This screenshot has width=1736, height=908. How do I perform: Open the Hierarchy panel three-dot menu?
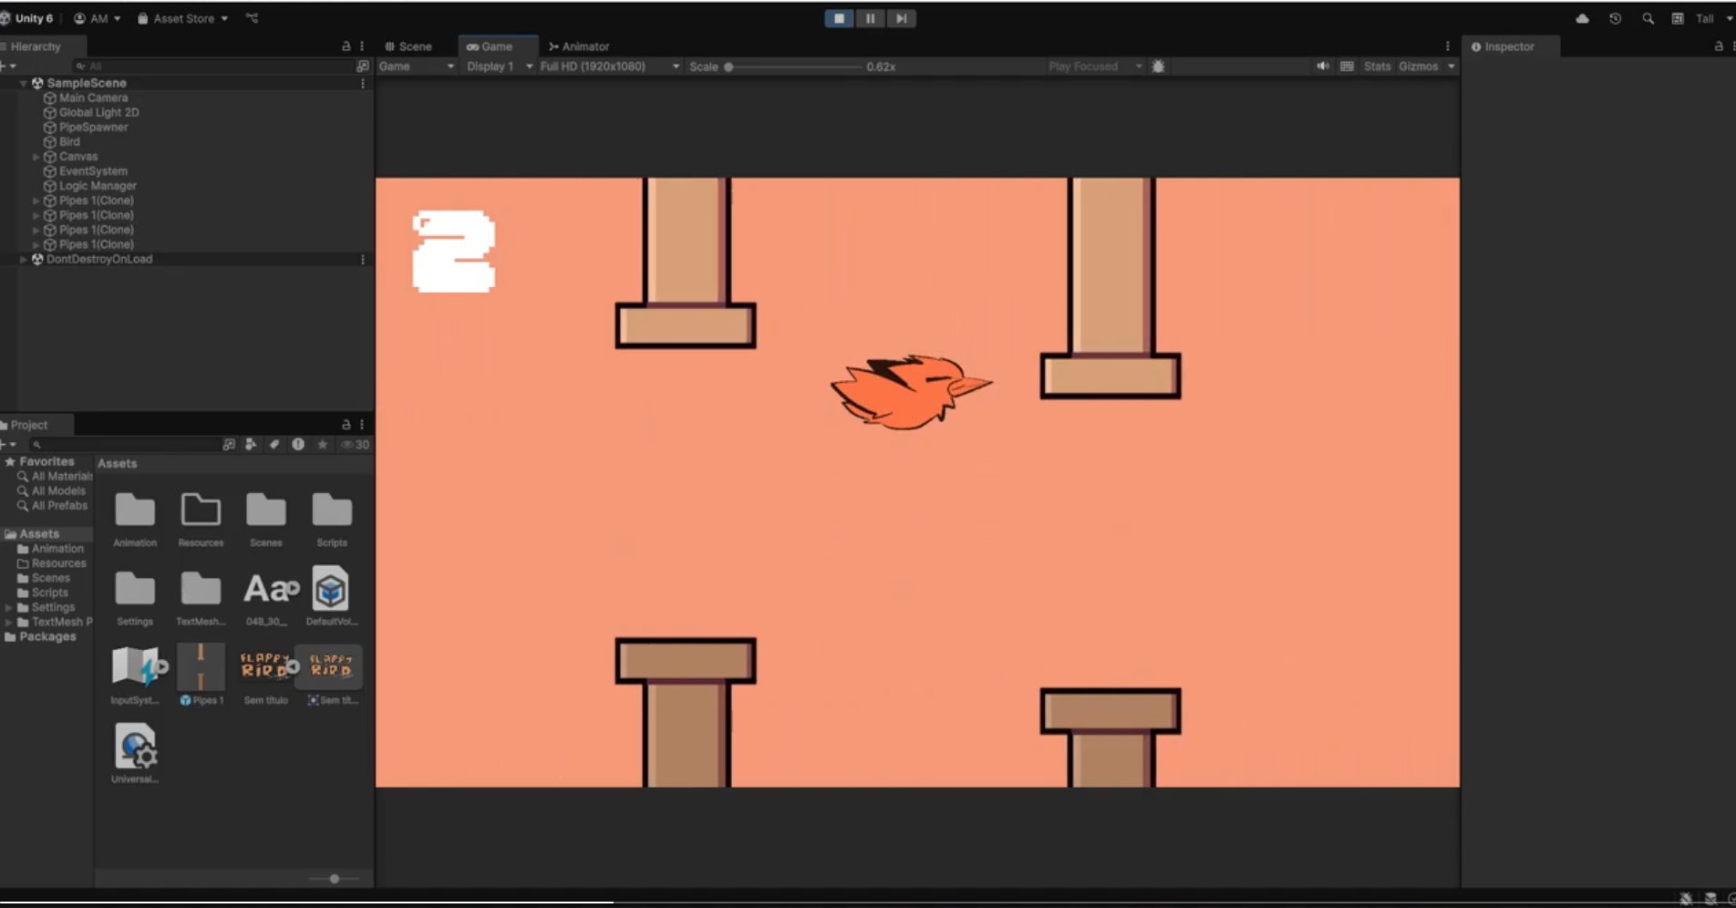(362, 46)
